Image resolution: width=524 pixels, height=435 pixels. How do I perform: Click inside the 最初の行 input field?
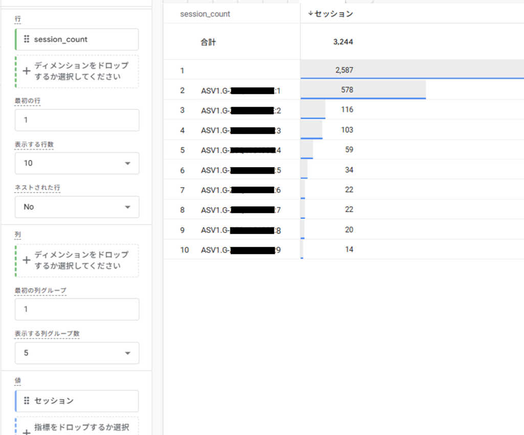[77, 120]
